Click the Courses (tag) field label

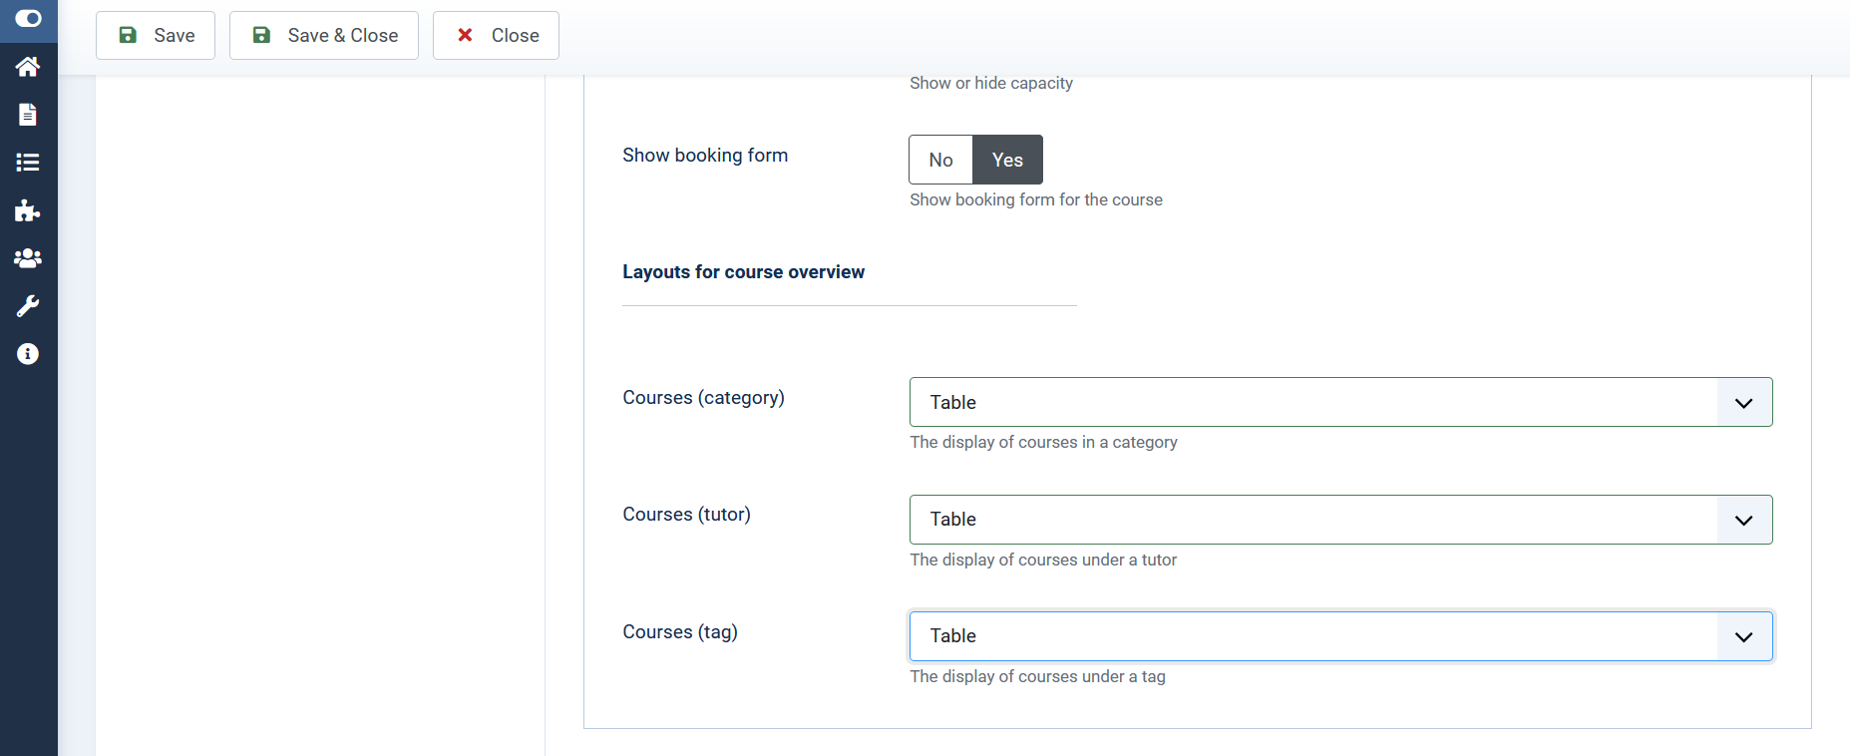coord(680,632)
